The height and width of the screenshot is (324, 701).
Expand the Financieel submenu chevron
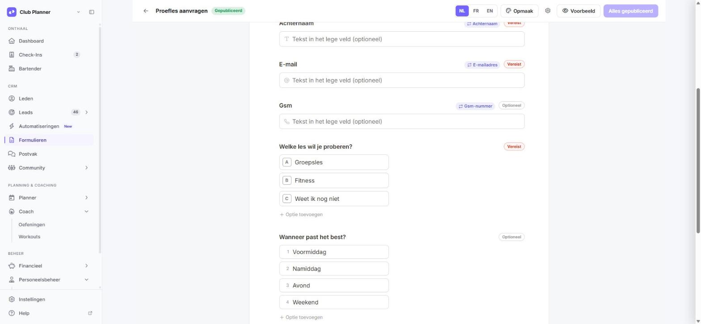(86, 266)
